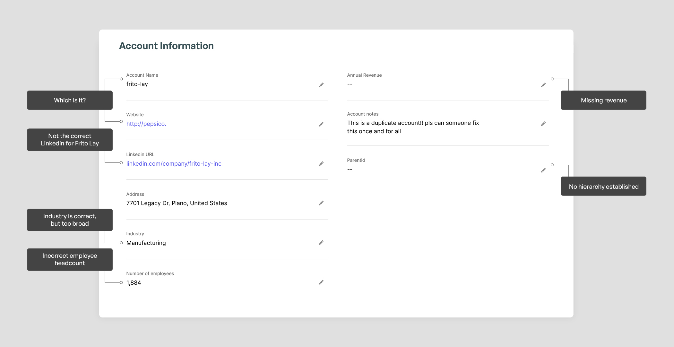The height and width of the screenshot is (347, 674).
Task: Click the Website field label
Action: pyautogui.click(x=135, y=115)
